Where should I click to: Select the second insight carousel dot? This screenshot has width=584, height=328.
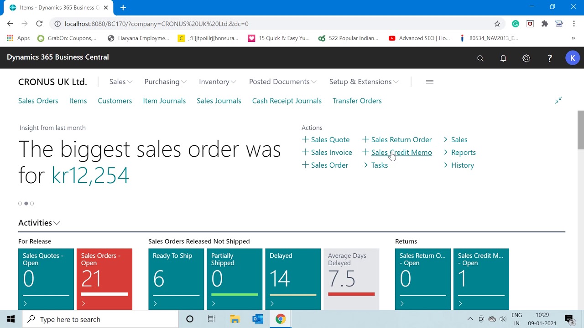tap(26, 204)
